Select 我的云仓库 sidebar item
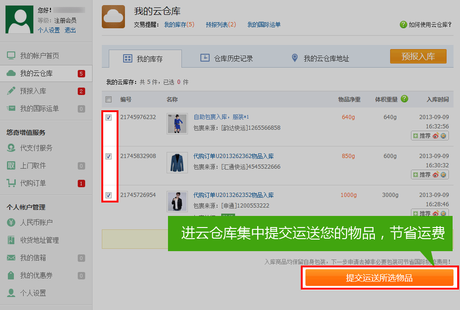 pyautogui.click(x=46, y=74)
